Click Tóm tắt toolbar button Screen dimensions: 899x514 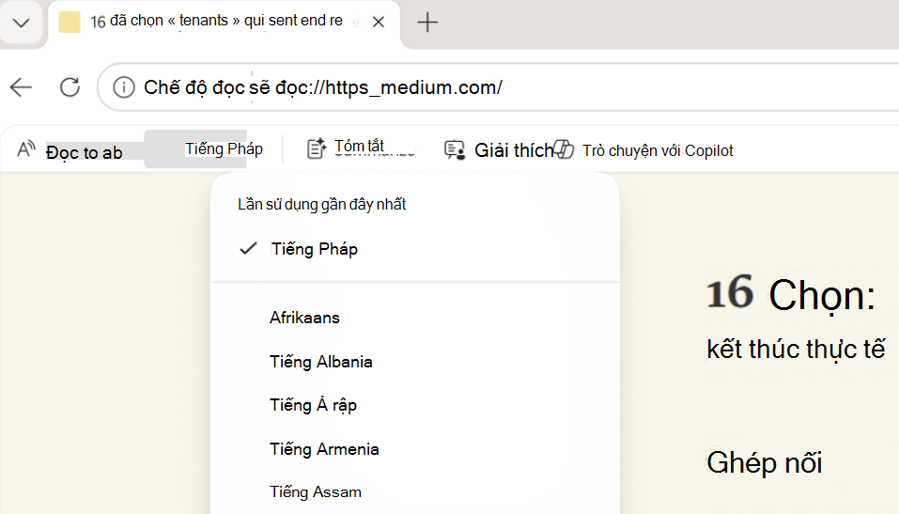click(x=361, y=148)
